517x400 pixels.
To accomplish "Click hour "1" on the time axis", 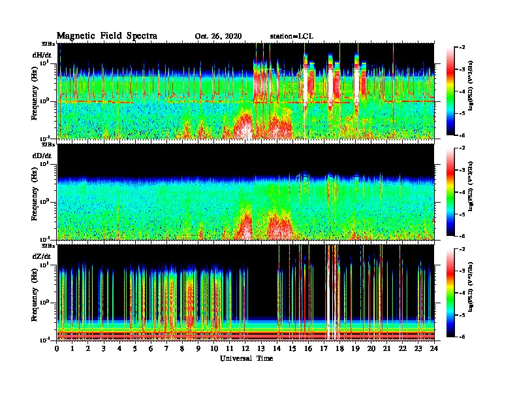I will point(72,348).
